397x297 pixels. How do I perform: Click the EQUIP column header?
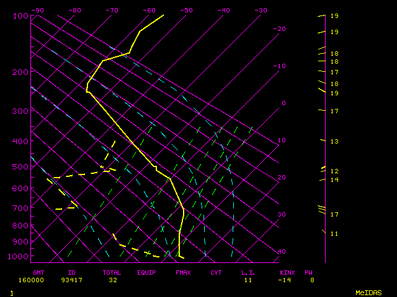147,272
